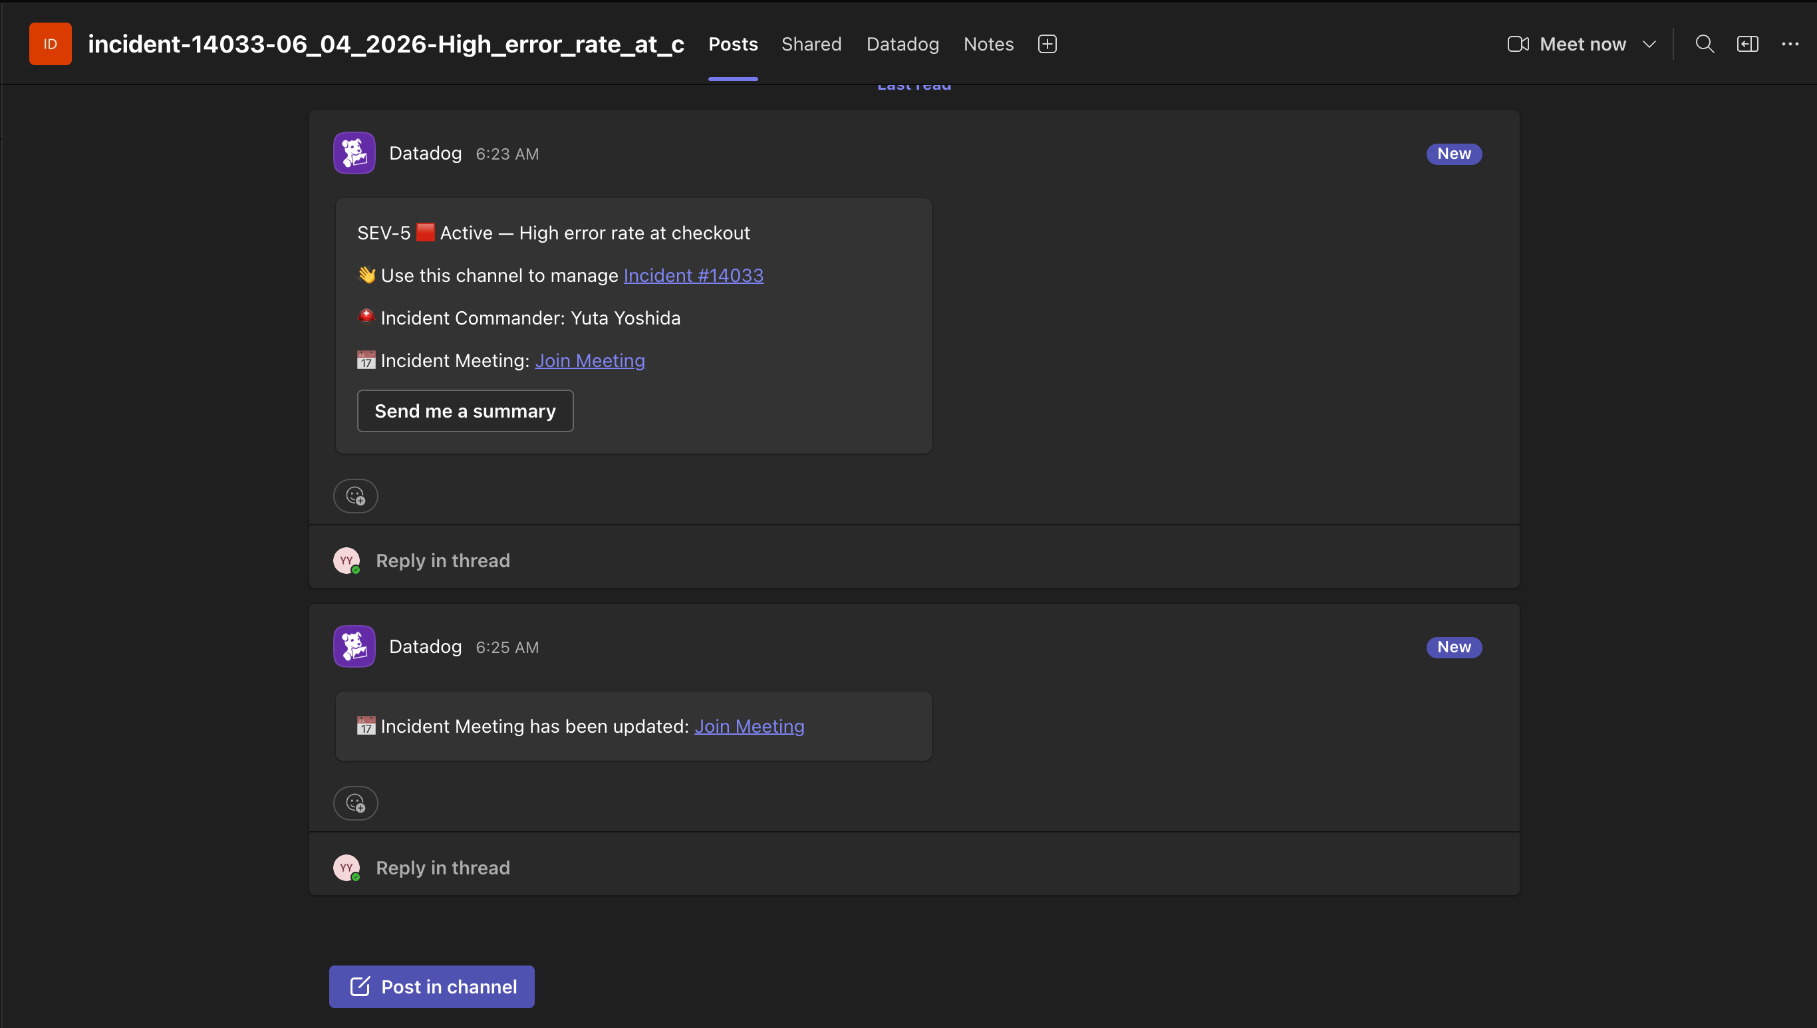1817x1028 pixels.
Task: Click the calendar emoji beside Incident Meeting
Action: click(366, 360)
